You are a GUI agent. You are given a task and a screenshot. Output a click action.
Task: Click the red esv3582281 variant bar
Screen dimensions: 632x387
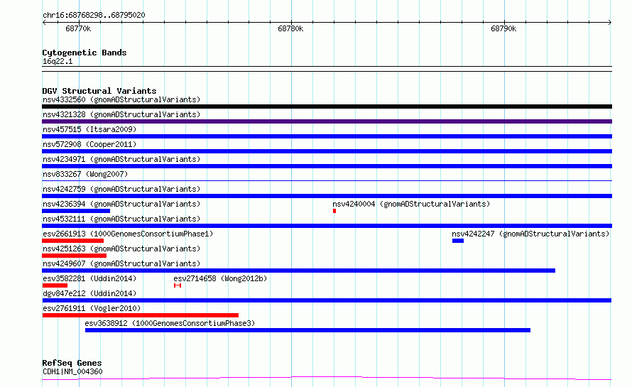tap(55, 285)
